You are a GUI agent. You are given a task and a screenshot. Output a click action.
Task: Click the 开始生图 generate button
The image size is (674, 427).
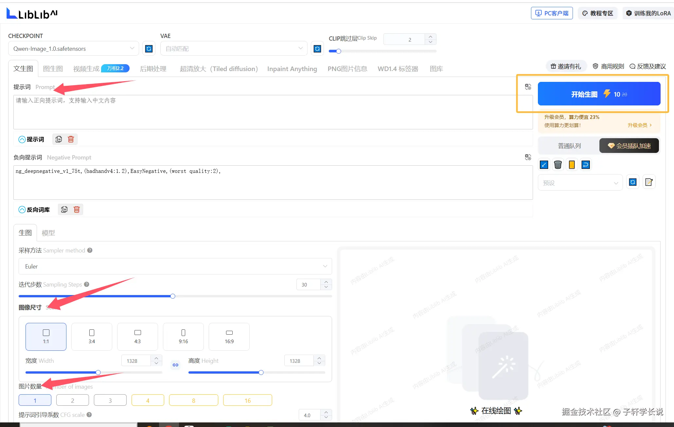point(599,94)
